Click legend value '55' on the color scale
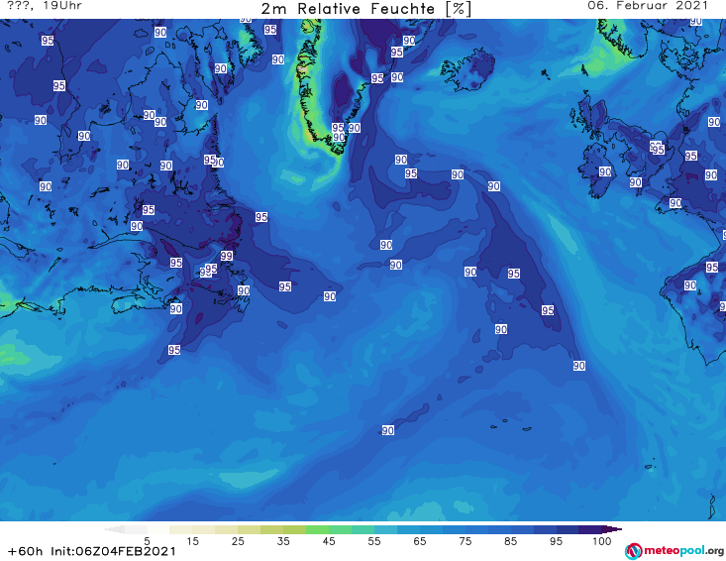 coord(373,541)
